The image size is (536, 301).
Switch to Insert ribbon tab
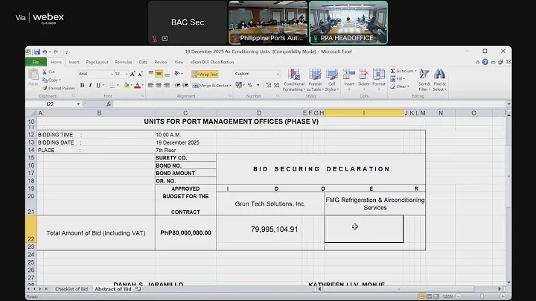pyautogui.click(x=74, y=63)
